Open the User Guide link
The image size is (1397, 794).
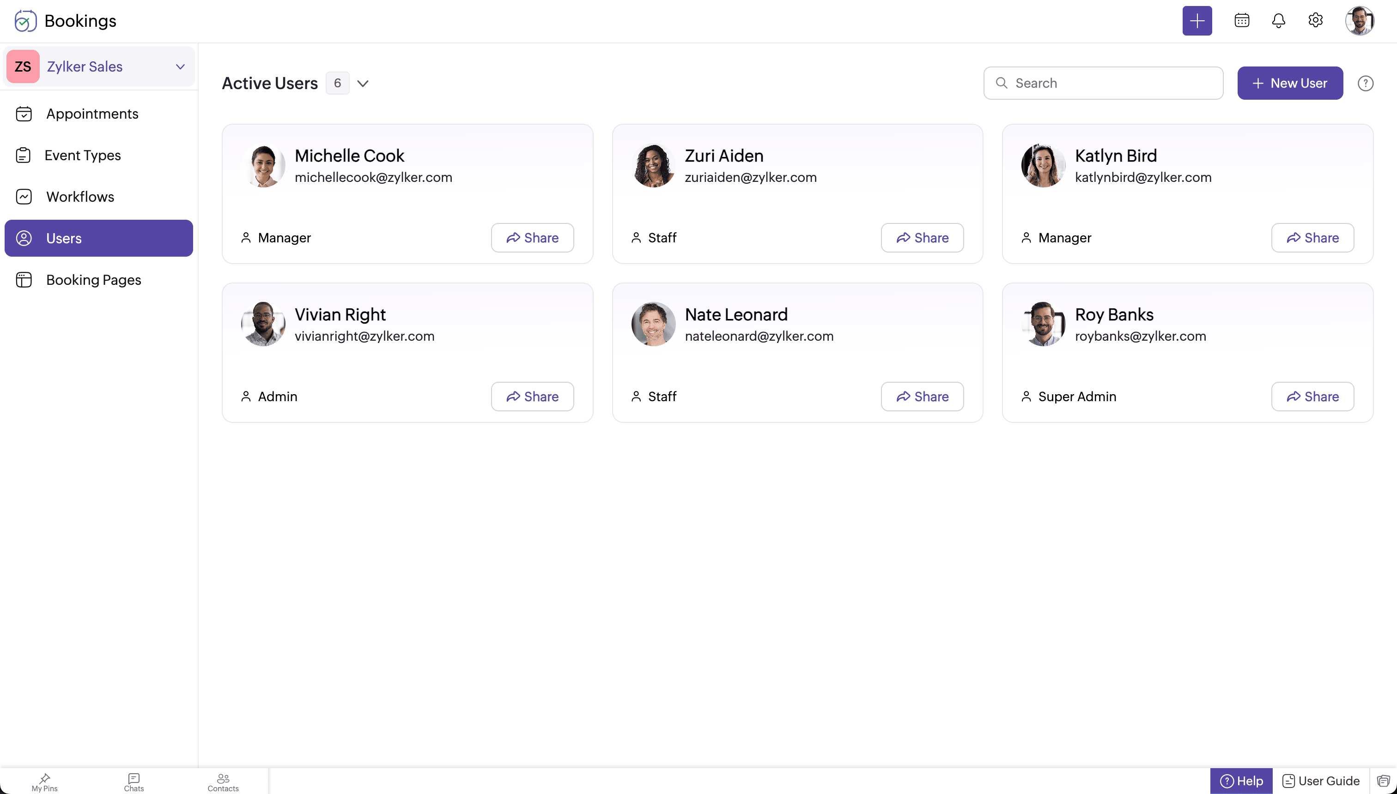(1321, 781)
